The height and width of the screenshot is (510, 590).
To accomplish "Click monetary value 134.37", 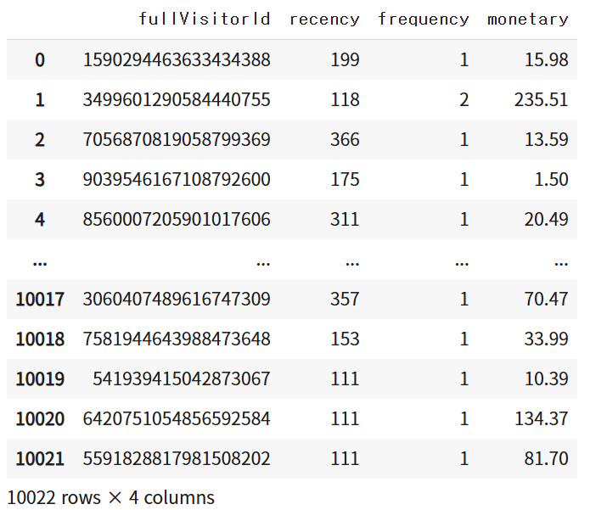I will (541, 418).
